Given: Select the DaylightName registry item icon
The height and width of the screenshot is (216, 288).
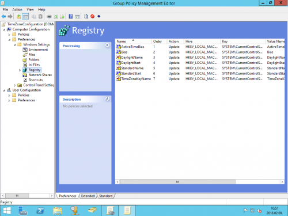Looking at the screenshot, I should pos(119,58).
